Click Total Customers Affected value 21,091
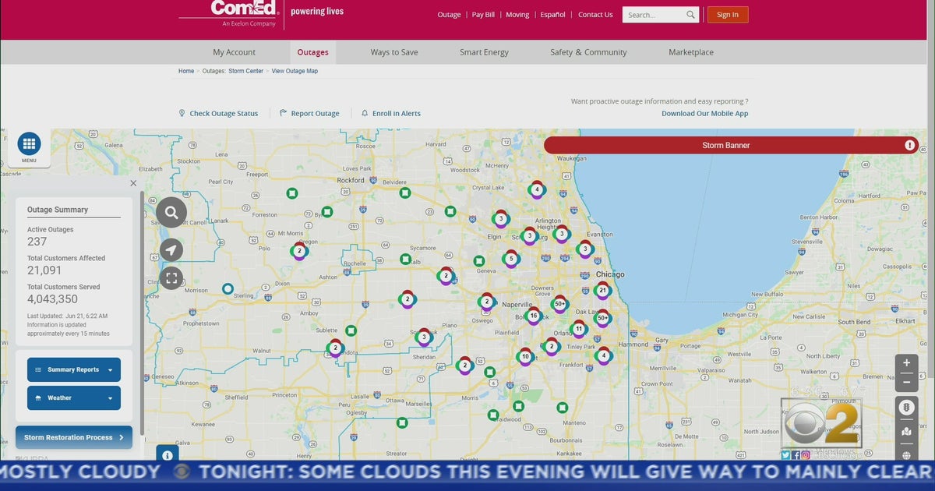Image resolution: width=935 pixels, height=491 pixels. click(44, 270)
